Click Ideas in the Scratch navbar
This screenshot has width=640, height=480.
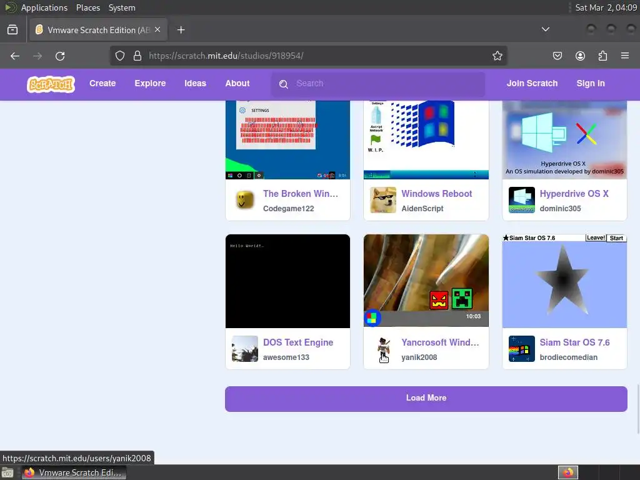coord(195,83)
